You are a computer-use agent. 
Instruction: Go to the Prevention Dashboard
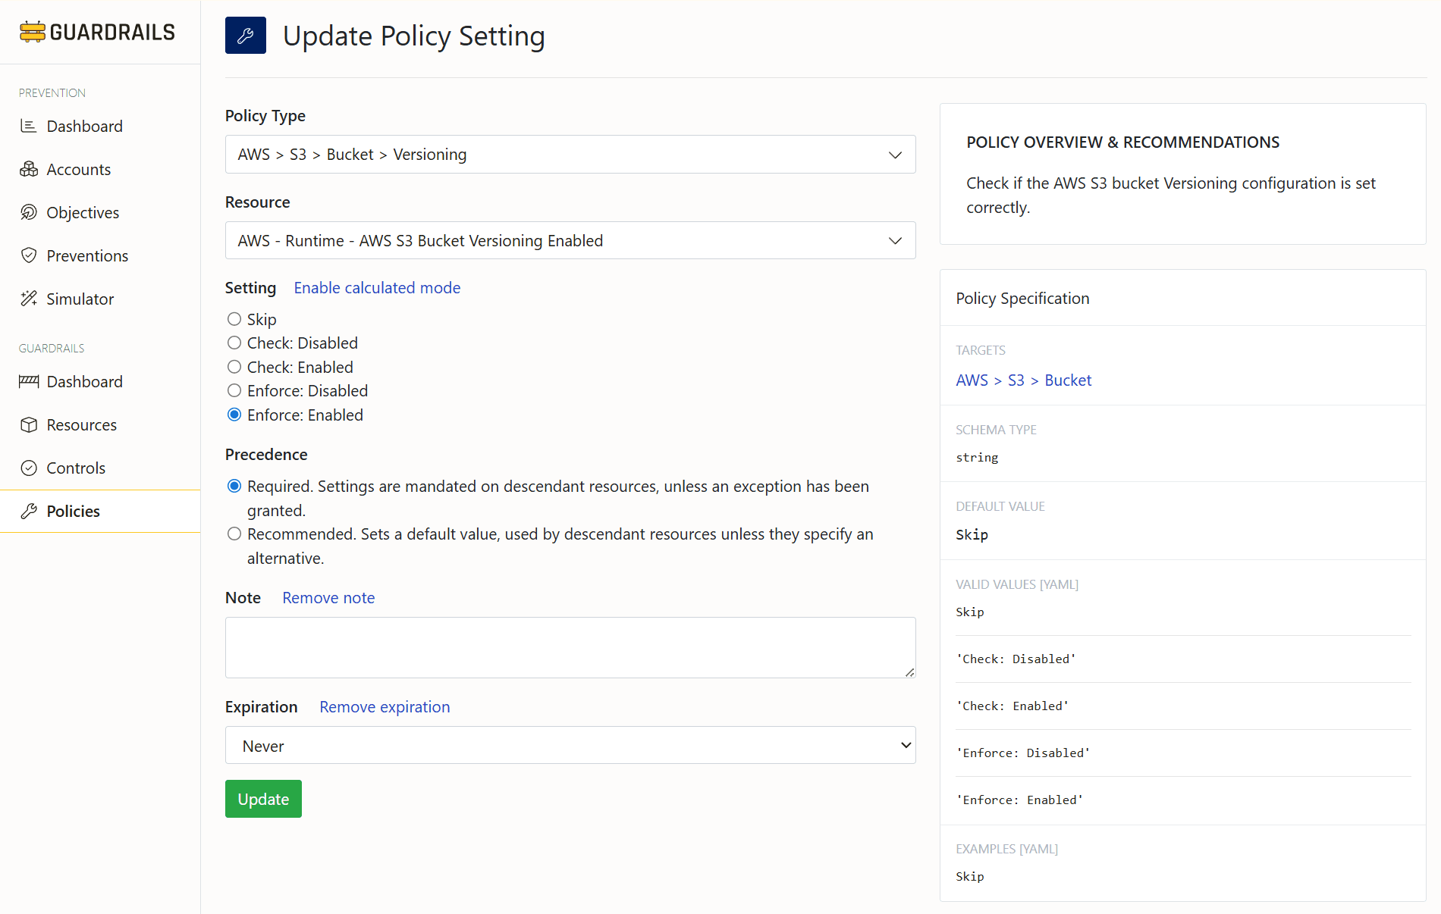pos(84,126)
